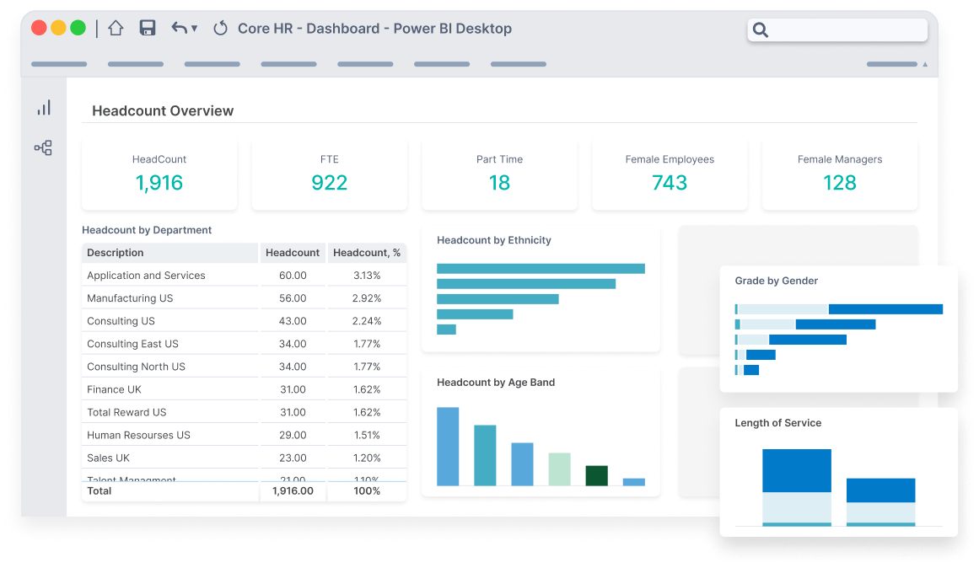Collapse the ribbon with the up chevron
This screenshot has height=568, width=979.
[925, 62]
